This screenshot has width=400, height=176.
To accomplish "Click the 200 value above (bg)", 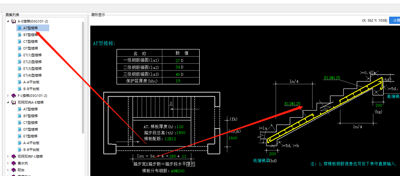I will pos(379,105).
